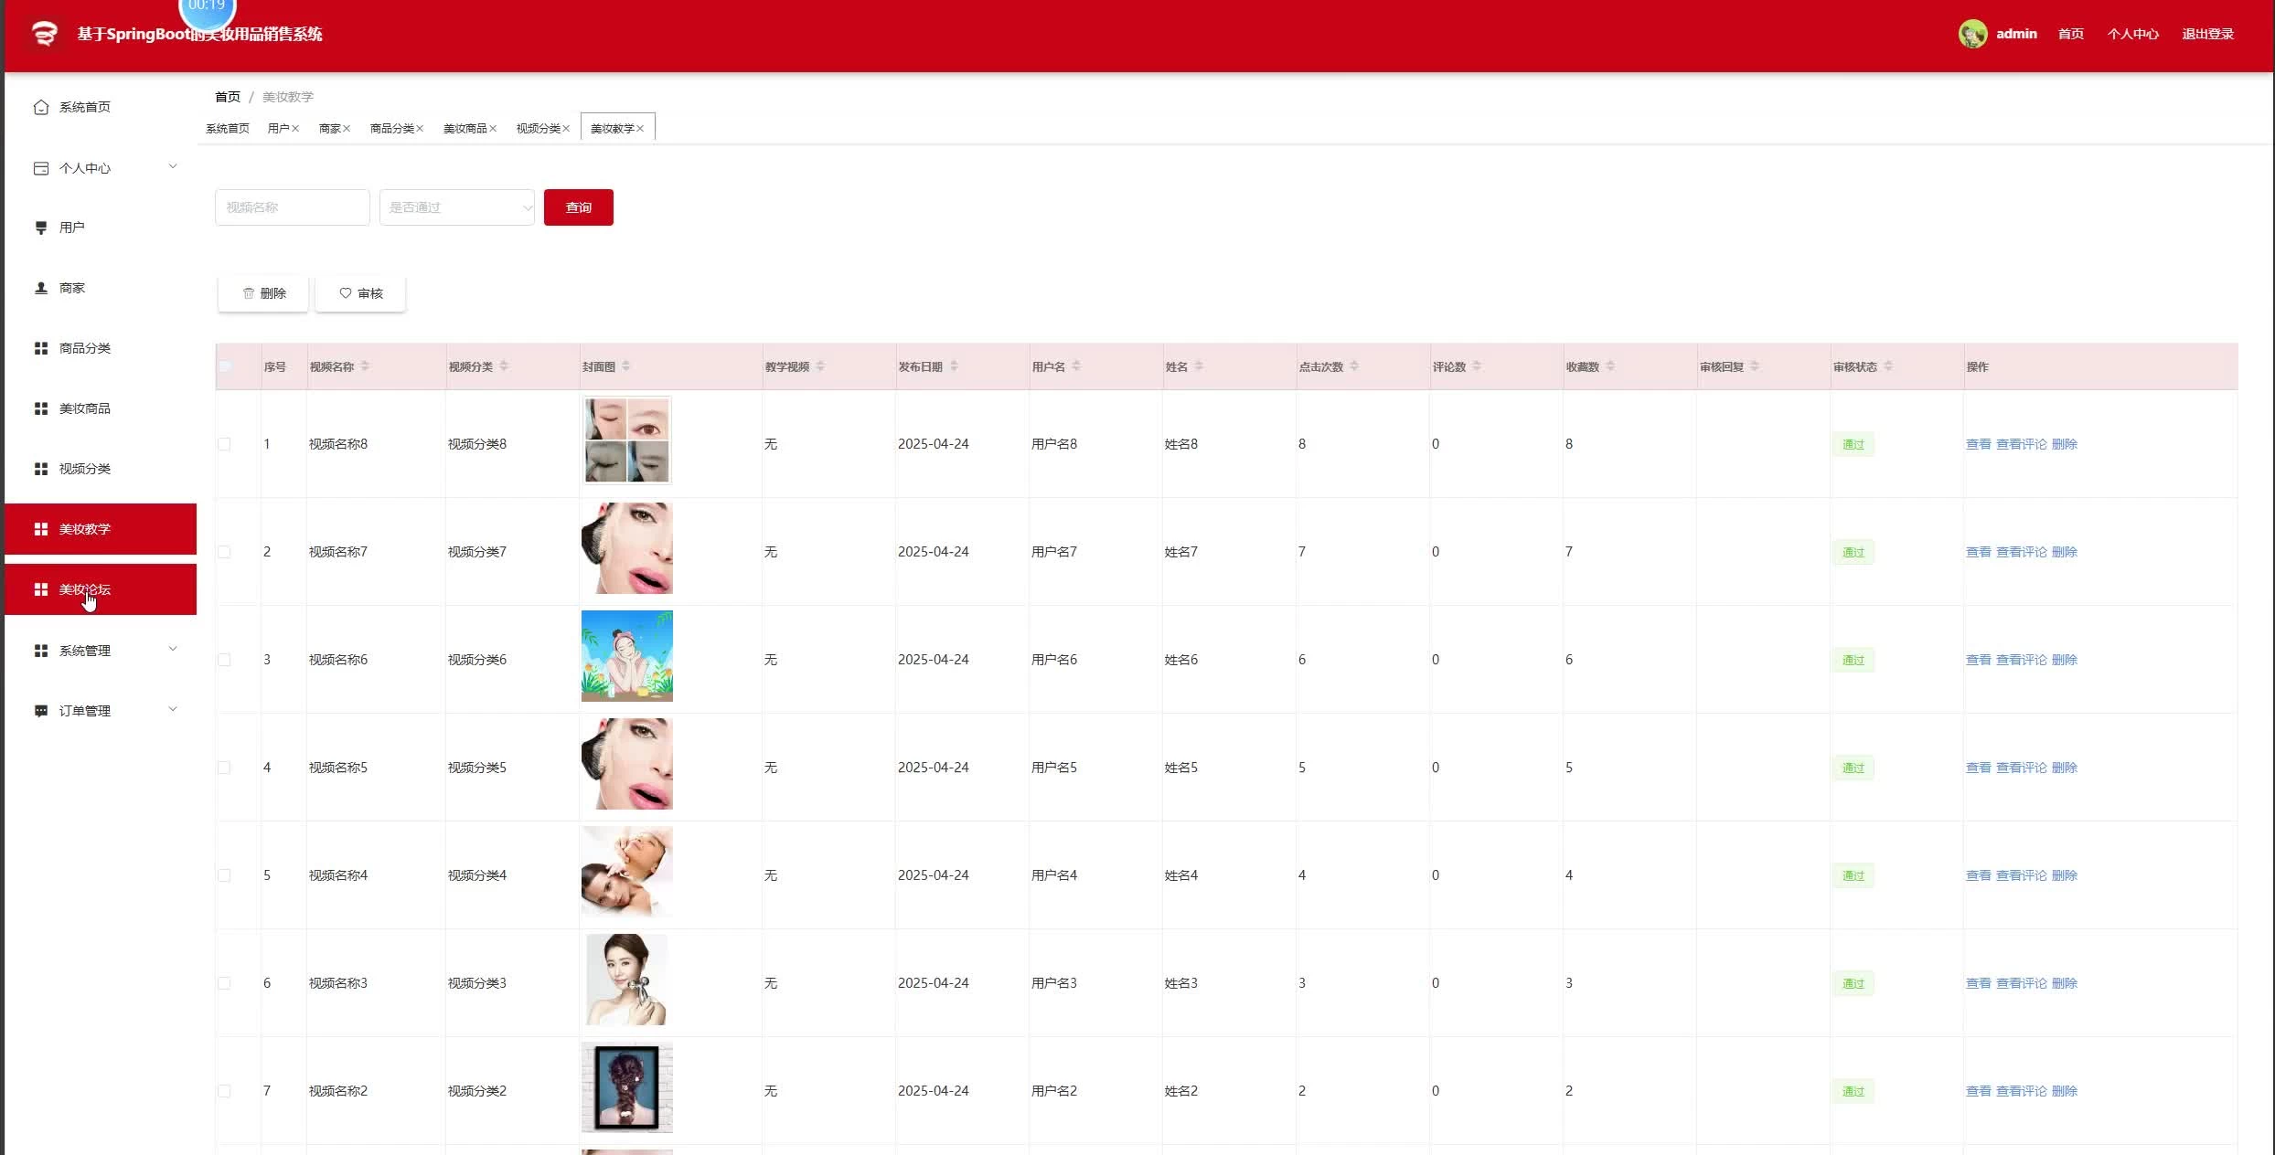The height and width of the screenshot is (1155, 2275).
Task: Open the 是否通过 dropdown filter
Action: pyautogui.click(x=456, y=207)
